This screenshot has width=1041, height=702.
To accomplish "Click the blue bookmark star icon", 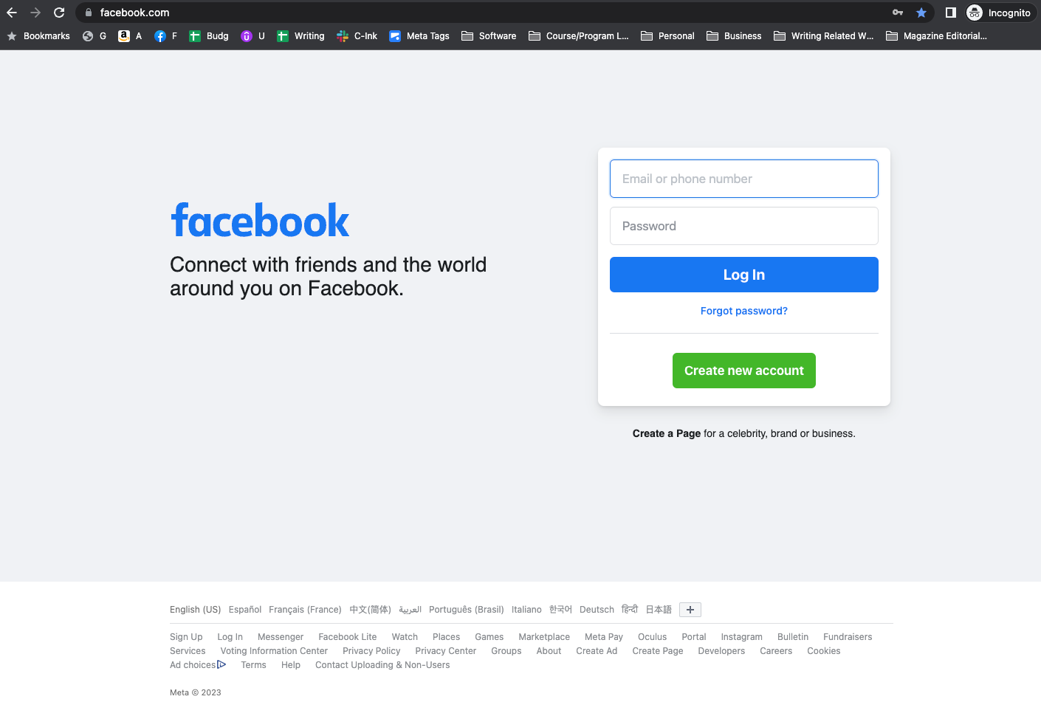I will (x=921, y=13).
